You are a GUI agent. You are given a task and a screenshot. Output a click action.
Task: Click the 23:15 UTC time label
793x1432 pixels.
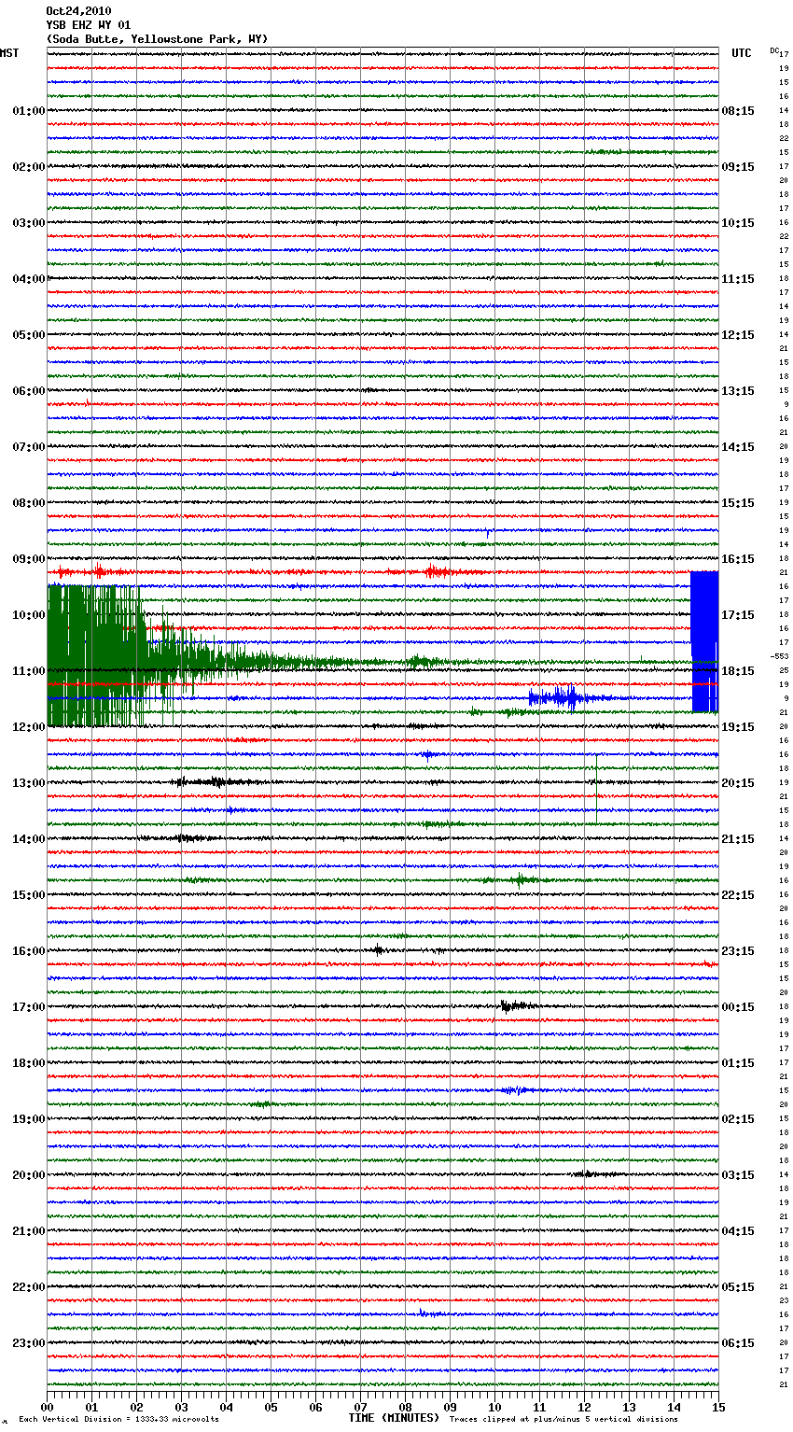coord(738,951)
